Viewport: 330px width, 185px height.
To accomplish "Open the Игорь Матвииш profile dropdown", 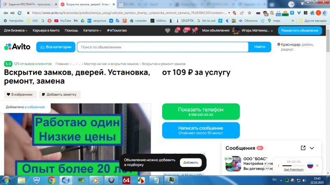I will (253, 30).
